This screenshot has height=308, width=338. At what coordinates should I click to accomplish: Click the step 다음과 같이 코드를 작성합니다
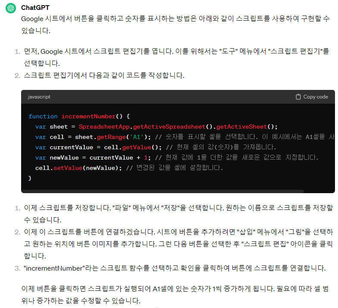[104, 75]
